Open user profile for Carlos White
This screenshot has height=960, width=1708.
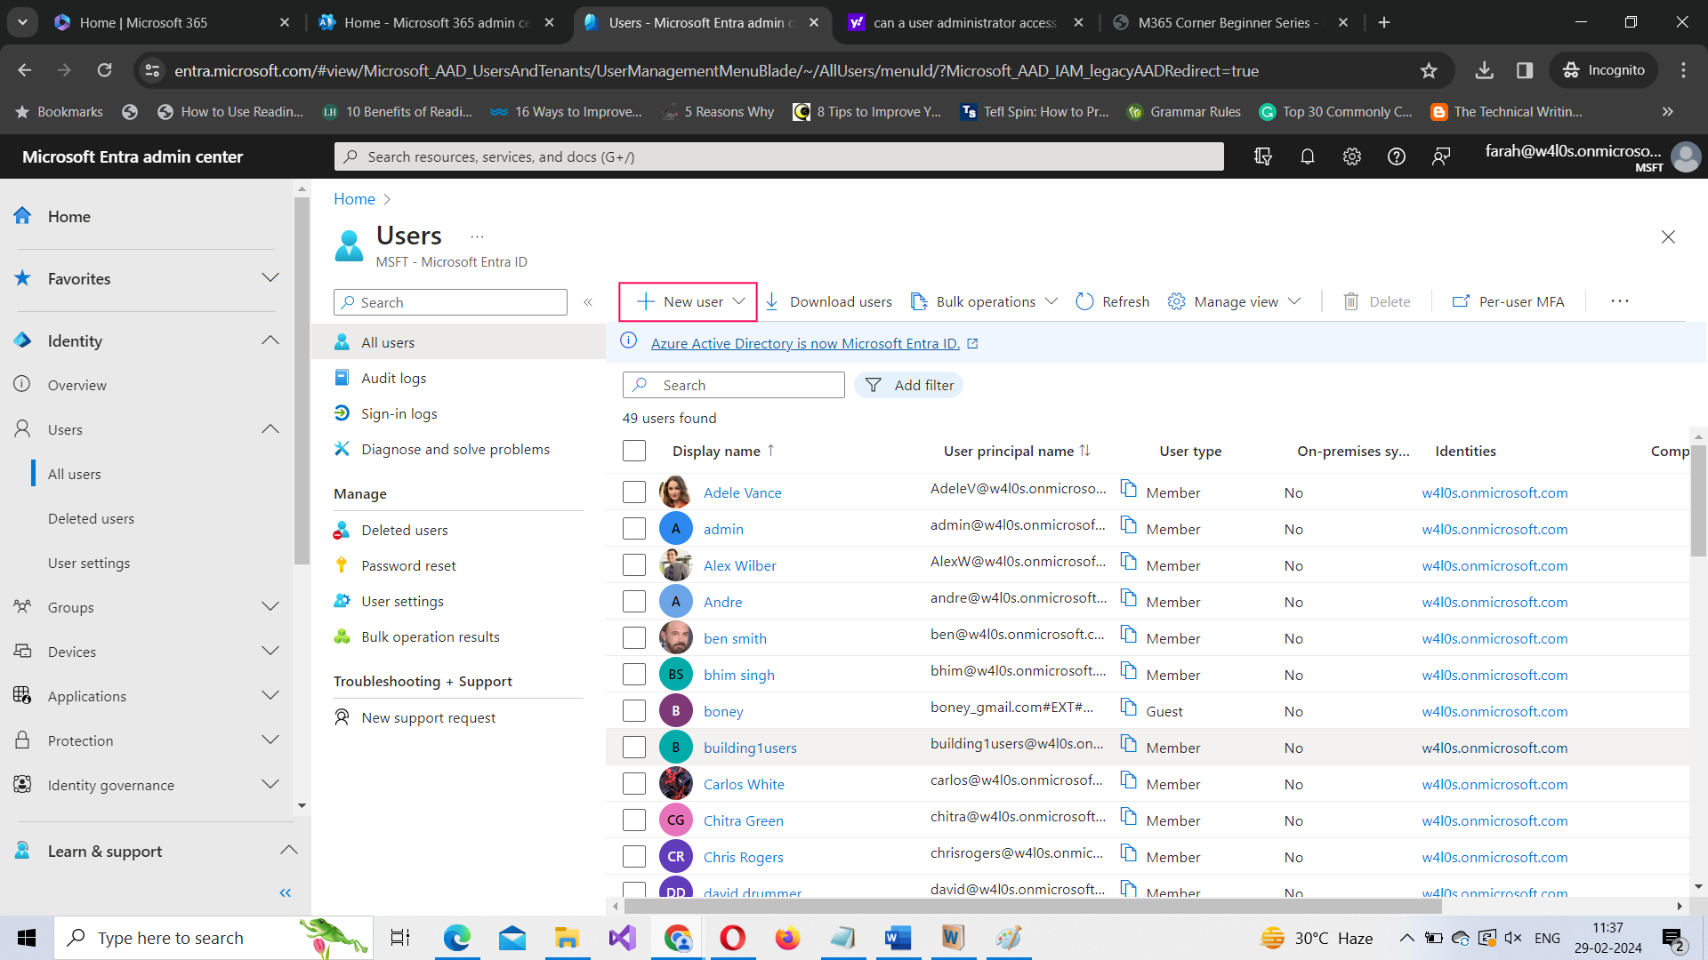click(x=744, y=784)
